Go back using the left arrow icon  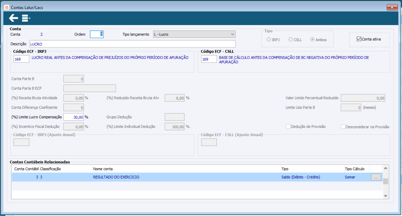tap(13, 18)
